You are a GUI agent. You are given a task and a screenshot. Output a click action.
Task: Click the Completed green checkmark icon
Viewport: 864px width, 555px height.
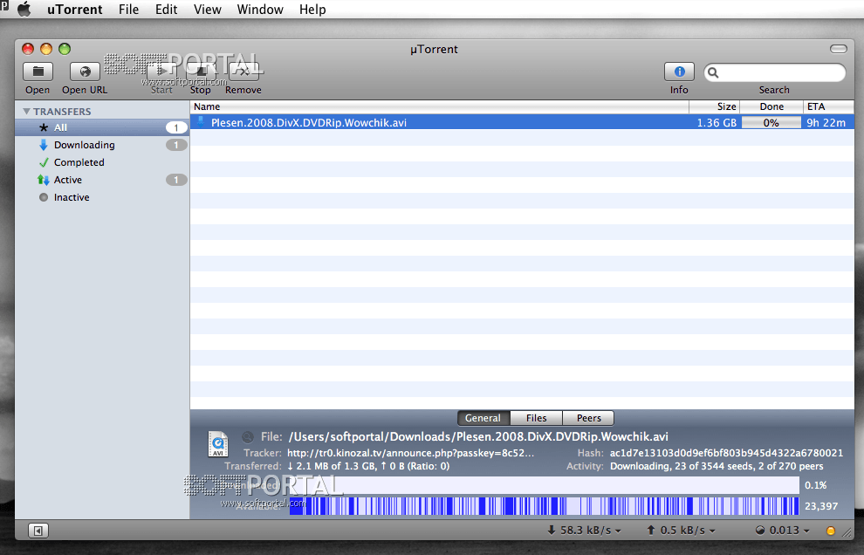coord(44,162)
